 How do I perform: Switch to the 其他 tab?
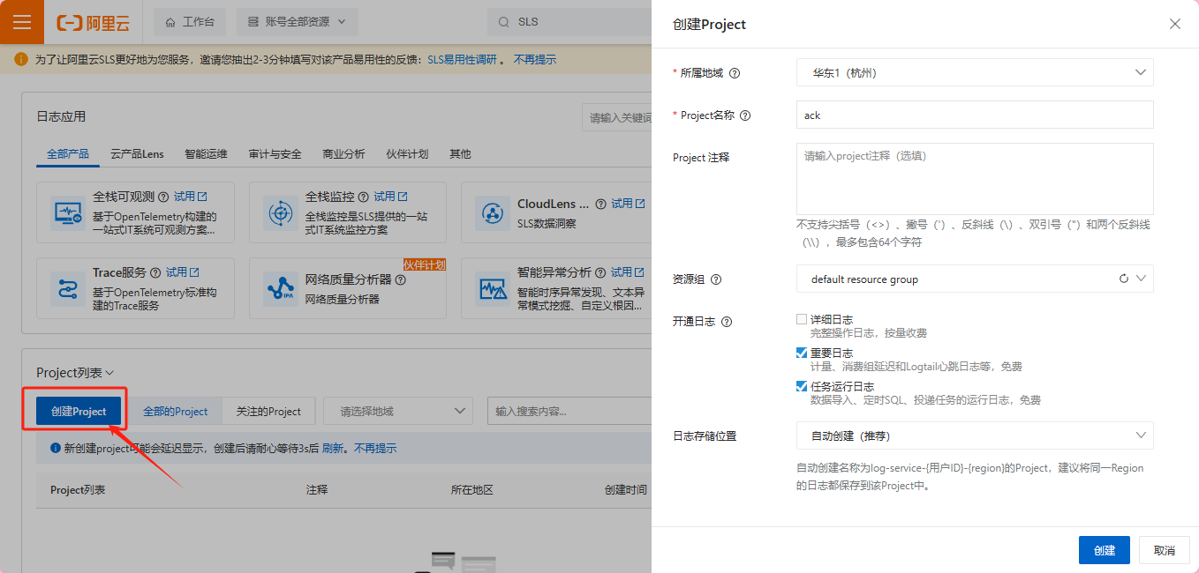pos(460,153)
